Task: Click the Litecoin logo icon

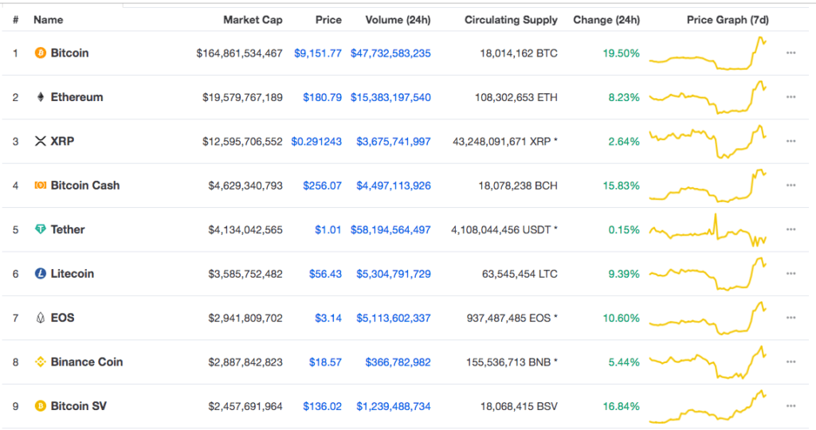Action: click(x=40, y=273)
